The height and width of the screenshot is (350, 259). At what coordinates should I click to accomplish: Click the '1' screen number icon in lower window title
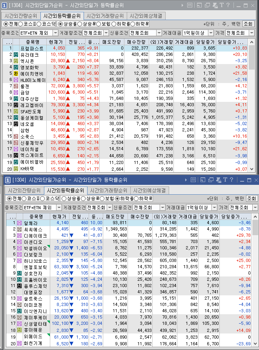tap(7, 180)
